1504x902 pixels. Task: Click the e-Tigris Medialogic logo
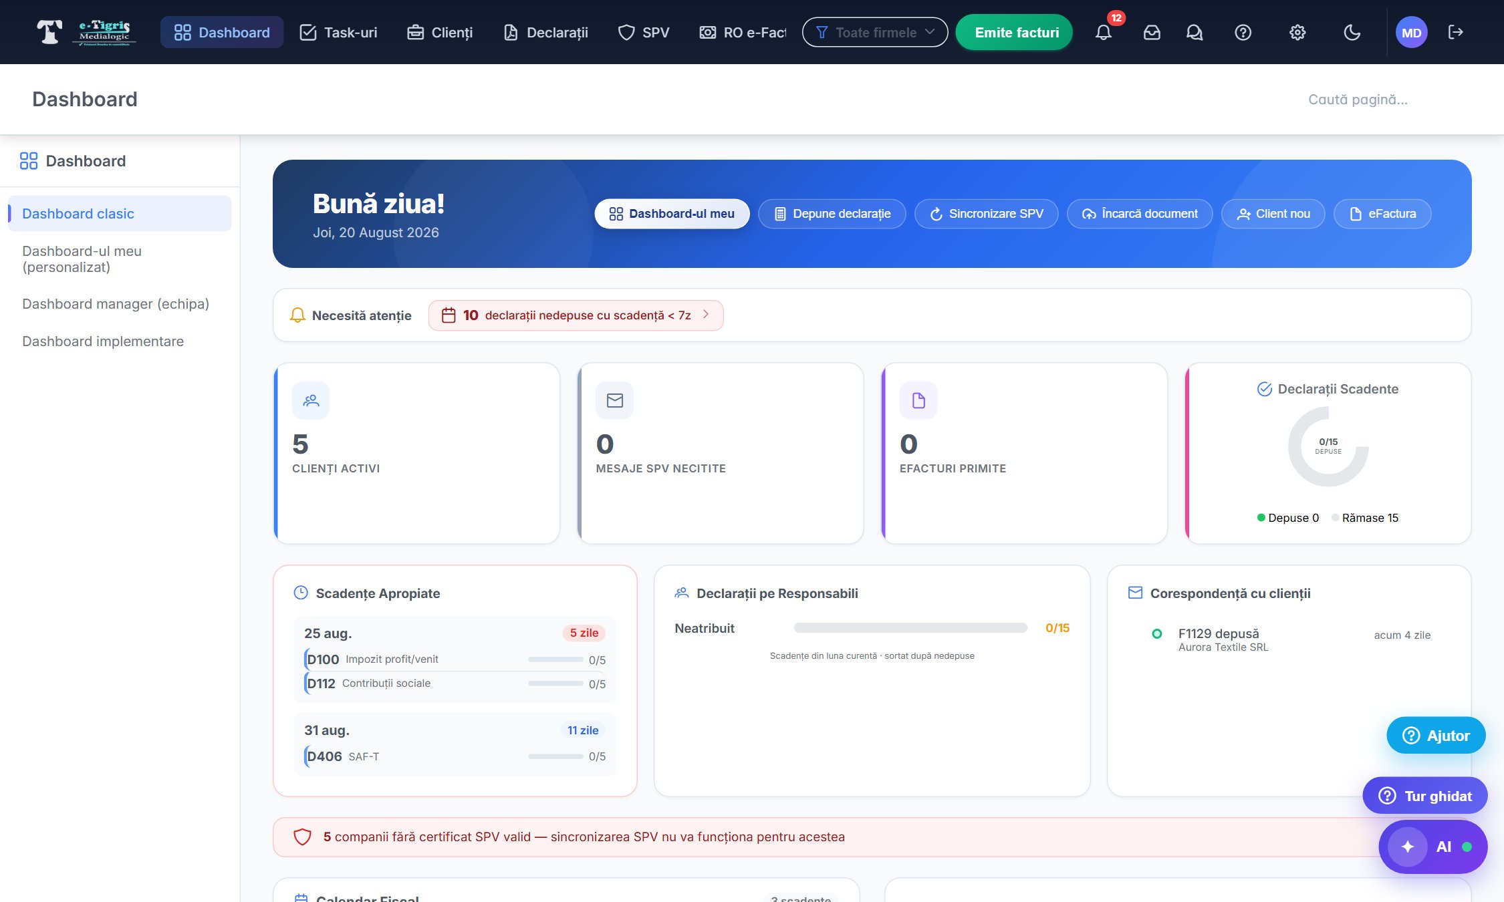click(x=86, y=32)
